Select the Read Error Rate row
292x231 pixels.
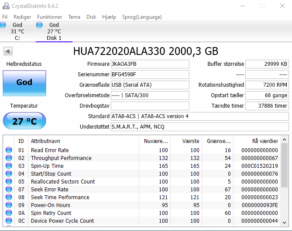click(x=142, y=150)
